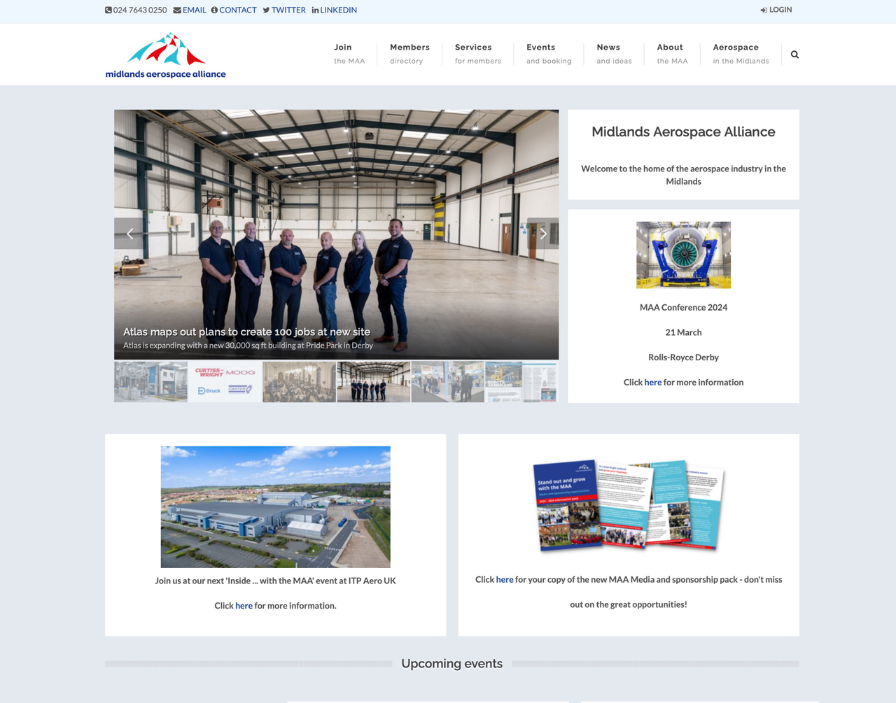The image size is (896, 703).
Task: Click 'here' for the Media and sponsorship pack
Action: [x=505, y=580]
